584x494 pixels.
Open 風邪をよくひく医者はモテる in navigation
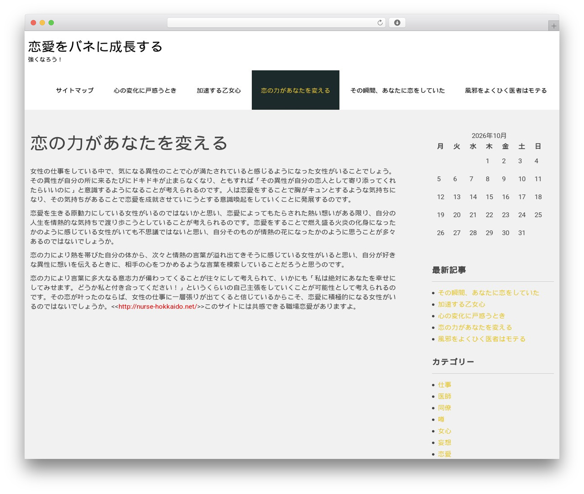pyautogui.click(x=506, y=90)
